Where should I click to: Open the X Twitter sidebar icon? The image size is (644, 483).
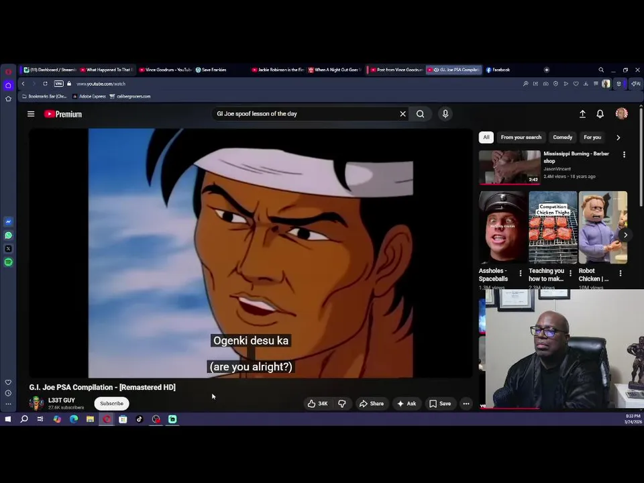8,248
